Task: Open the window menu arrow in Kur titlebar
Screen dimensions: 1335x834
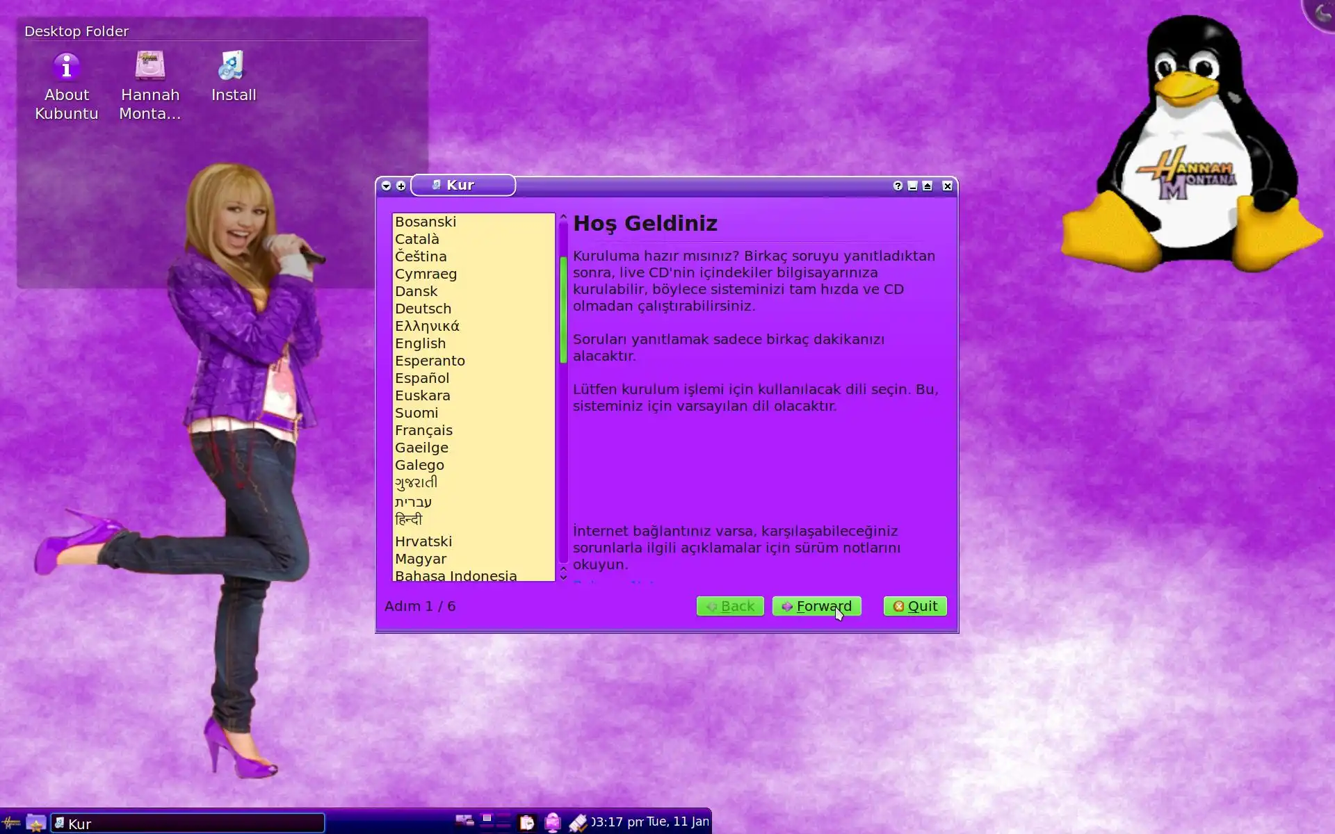Action: (387, 186)
